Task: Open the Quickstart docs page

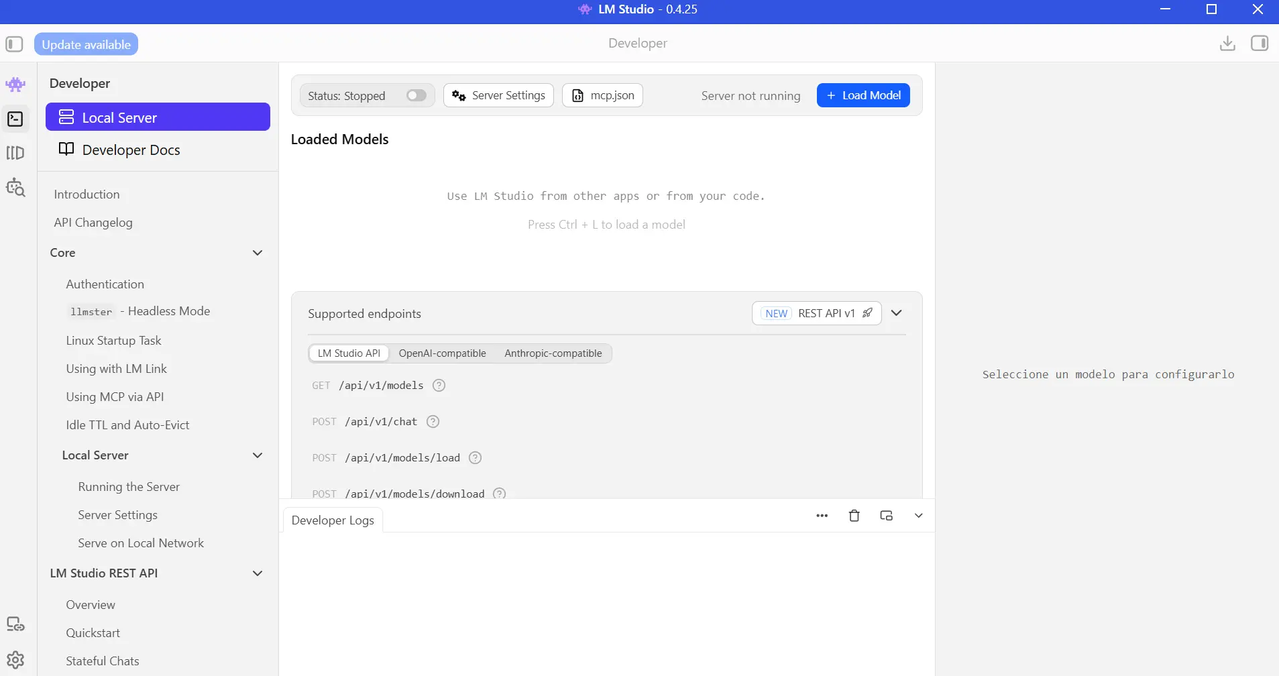Action: pyautogui.click(x=93, y=633)
